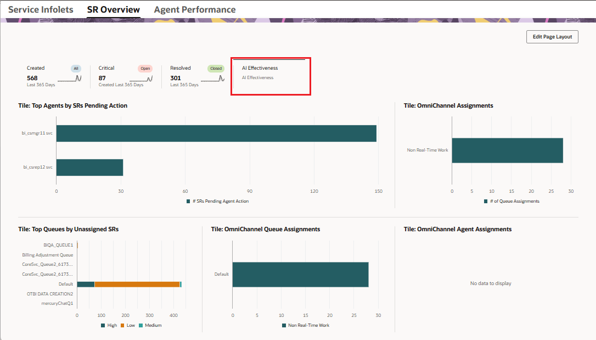Toggle the Medium legend swatch
The width and height of the screenshot is (596, 340).
pyautogui.click(x=140, y=325)
